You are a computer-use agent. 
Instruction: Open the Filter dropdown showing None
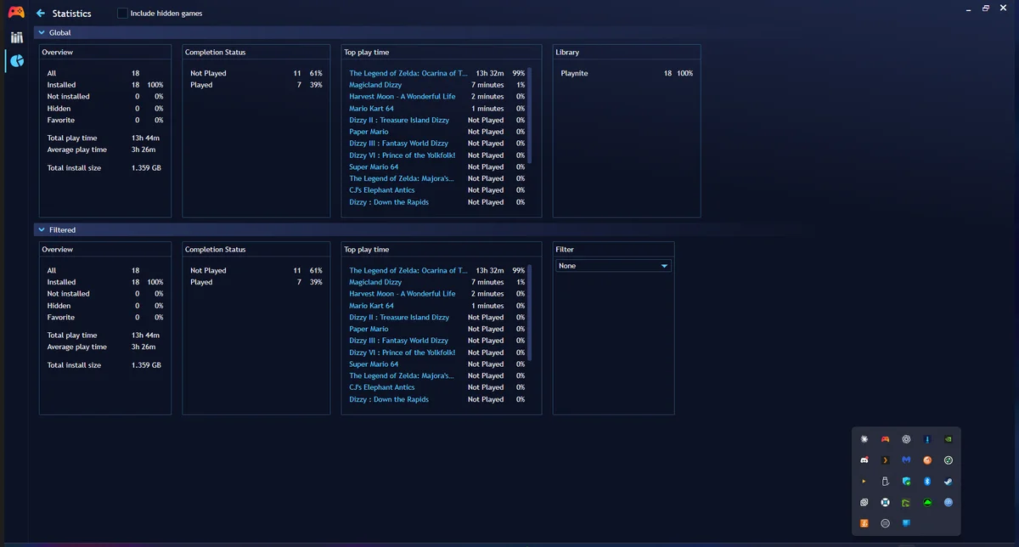(x=613, y=266)
